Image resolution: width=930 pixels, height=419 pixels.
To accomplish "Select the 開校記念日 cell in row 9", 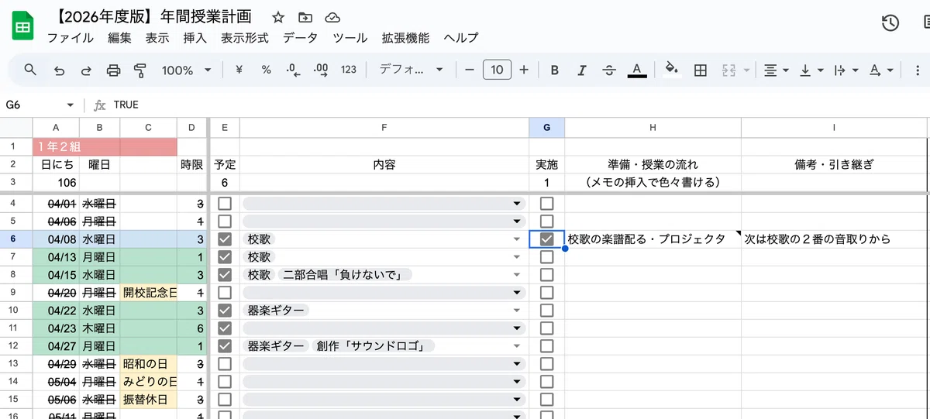I will click(x=149, y=293).
